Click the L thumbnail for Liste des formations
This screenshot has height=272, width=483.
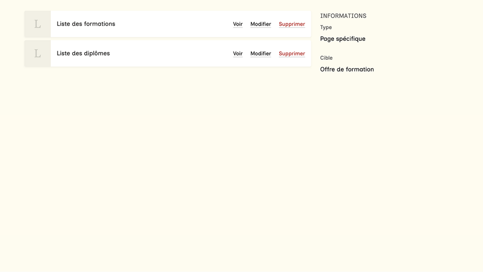[x=37, y=24]
